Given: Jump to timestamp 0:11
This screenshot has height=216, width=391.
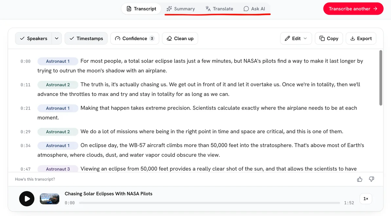Looking at the screenshot, I should [x=25, y=85].
